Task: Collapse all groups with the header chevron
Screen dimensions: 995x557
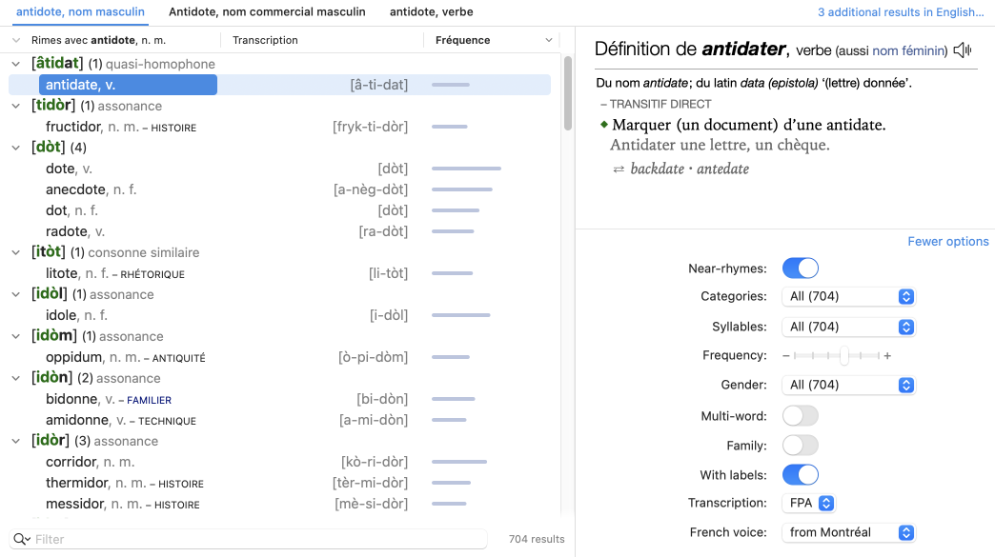Action: click(x=16, y=40)
